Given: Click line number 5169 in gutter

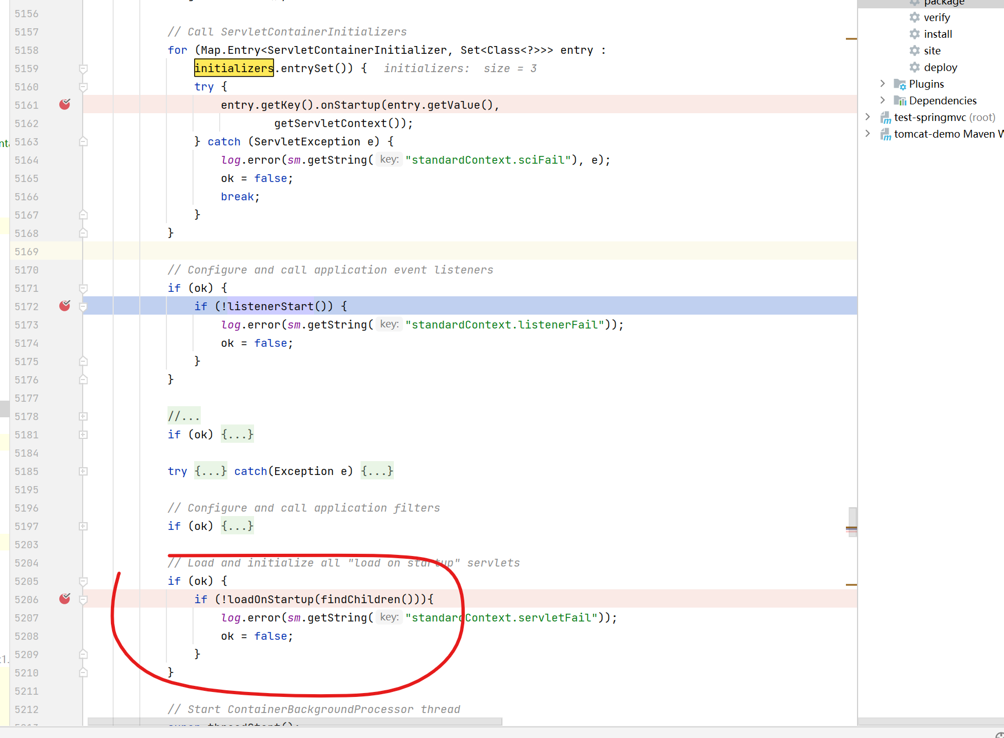Looking at the screenshot, I should tap(27, 251).
